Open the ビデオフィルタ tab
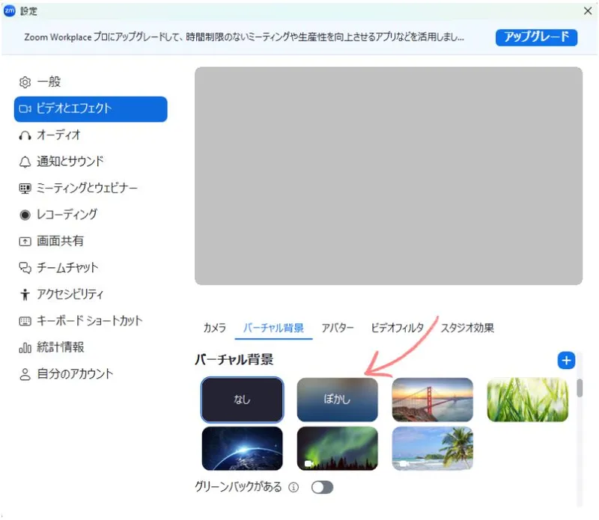Image resolution: width=599 pixels, height=520 pixels. pos(397,328)
